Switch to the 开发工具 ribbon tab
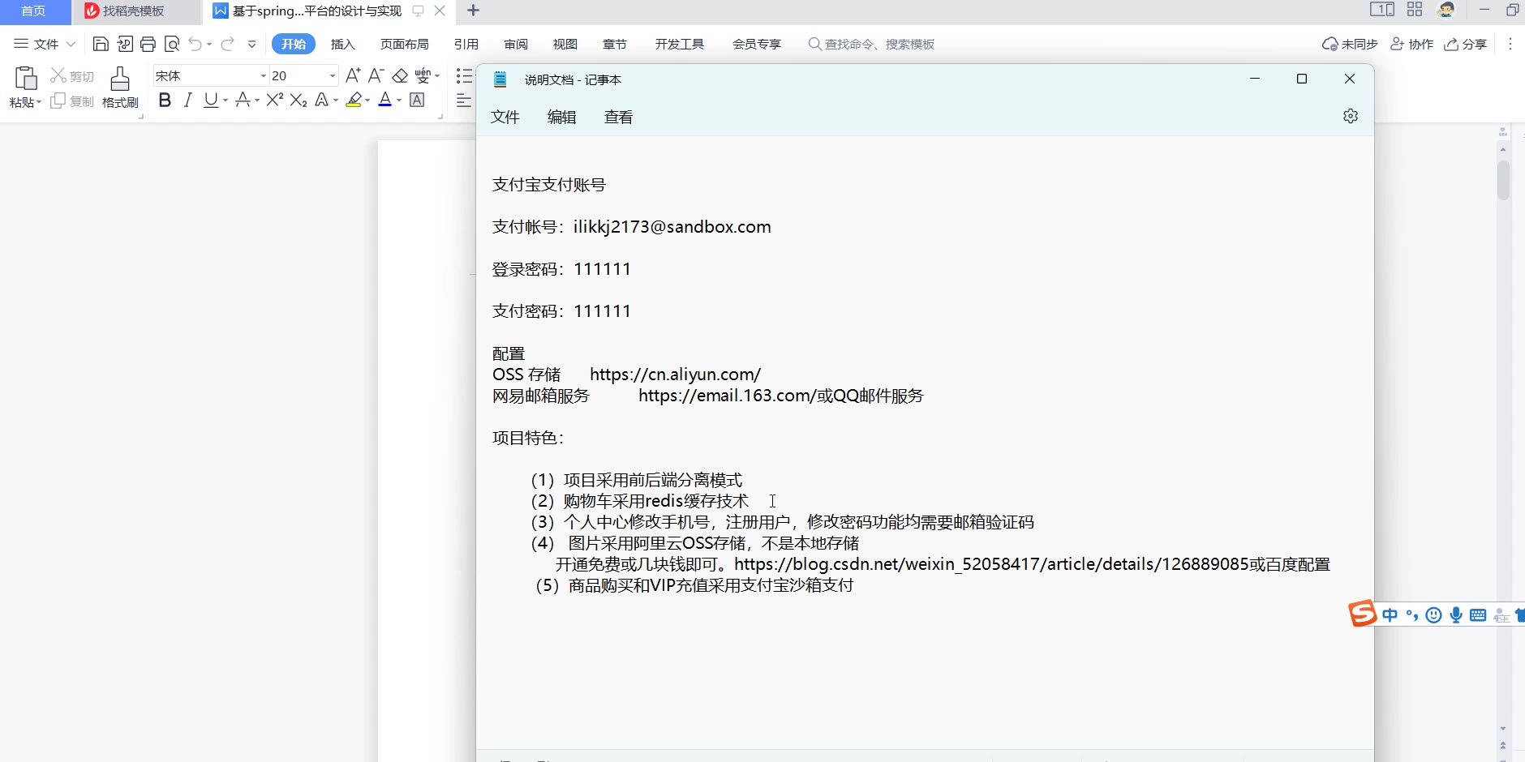The image size is (1525, 762). pos(680,44)
